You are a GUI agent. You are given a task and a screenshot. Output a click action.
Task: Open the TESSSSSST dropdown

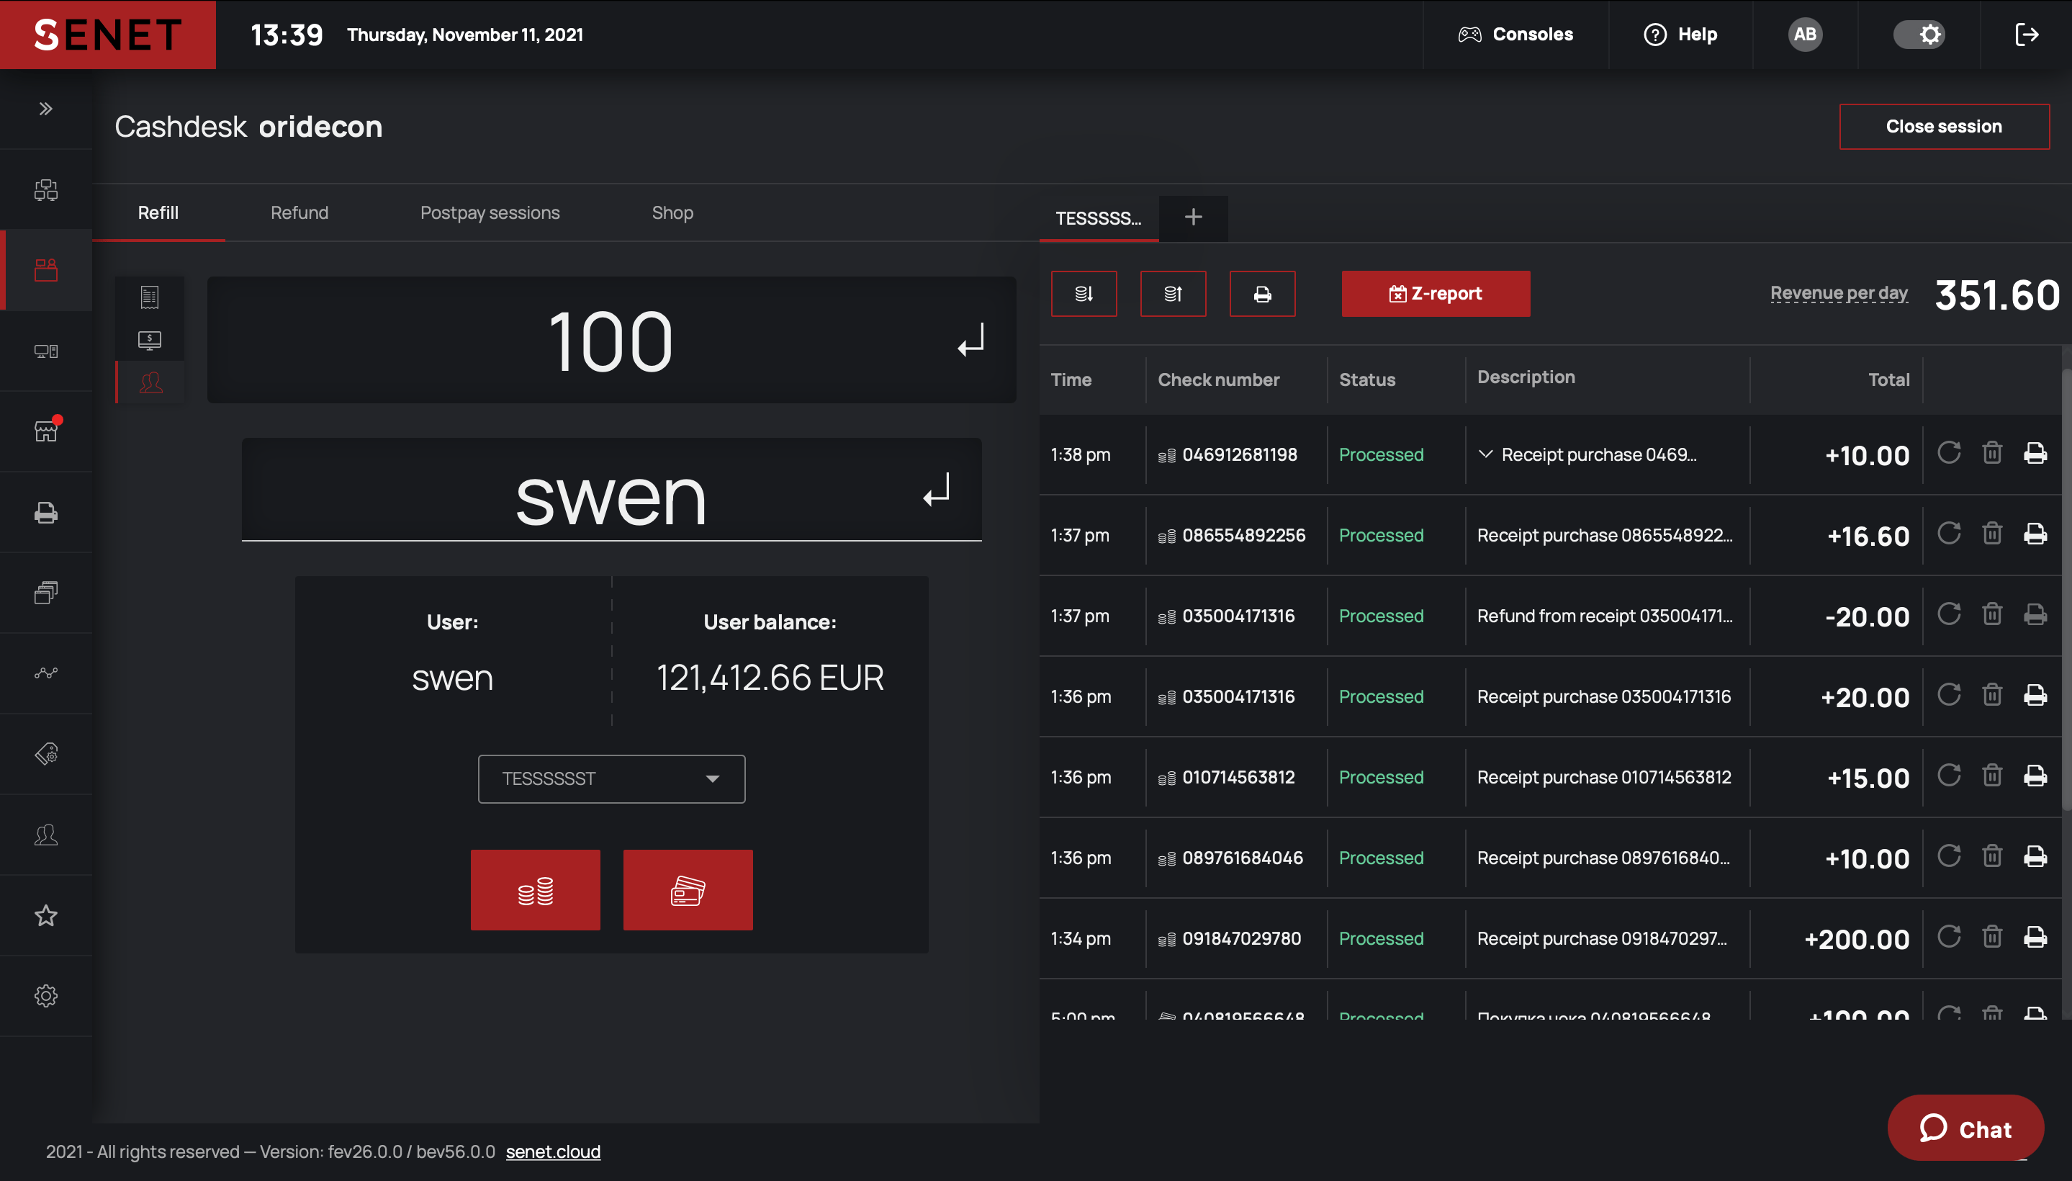point(611,778)
